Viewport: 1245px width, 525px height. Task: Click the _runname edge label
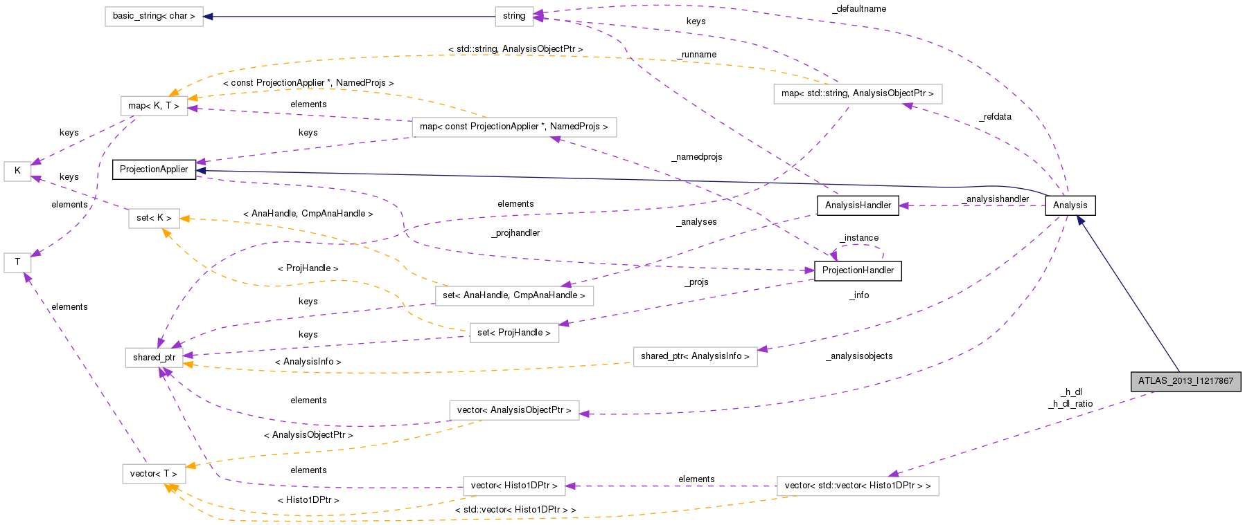point(697,55)
